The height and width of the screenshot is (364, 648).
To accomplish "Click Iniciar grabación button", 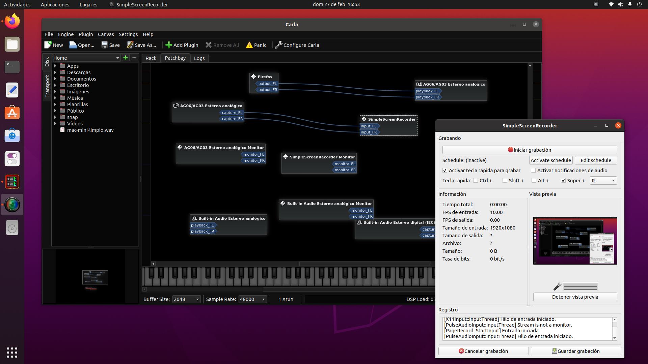I will pyautogui.click(x=529, y=150).
